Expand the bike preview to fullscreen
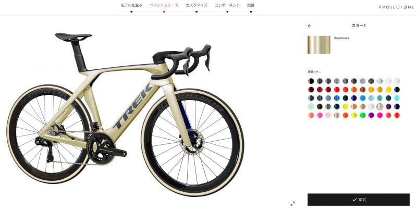The width and height of the screenshot is (417, 210). [292, 204]
